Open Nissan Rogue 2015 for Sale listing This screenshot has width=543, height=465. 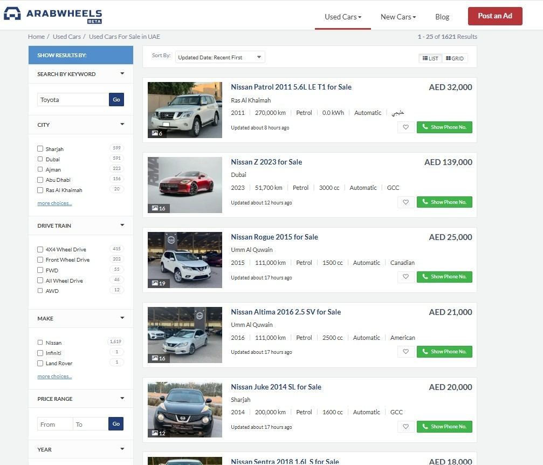click(x=274, y=237)
